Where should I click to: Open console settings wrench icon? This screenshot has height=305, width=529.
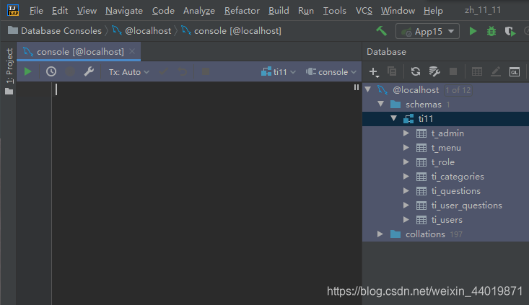pos(89,71)
